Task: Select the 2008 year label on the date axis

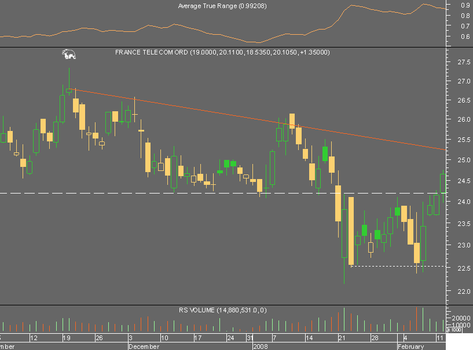Action: 261,347
